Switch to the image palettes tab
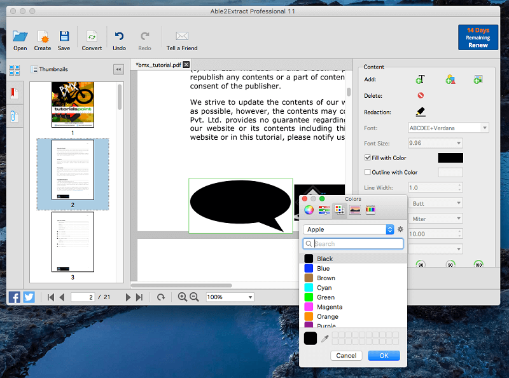Screen dimensions: 509x378 355,210
